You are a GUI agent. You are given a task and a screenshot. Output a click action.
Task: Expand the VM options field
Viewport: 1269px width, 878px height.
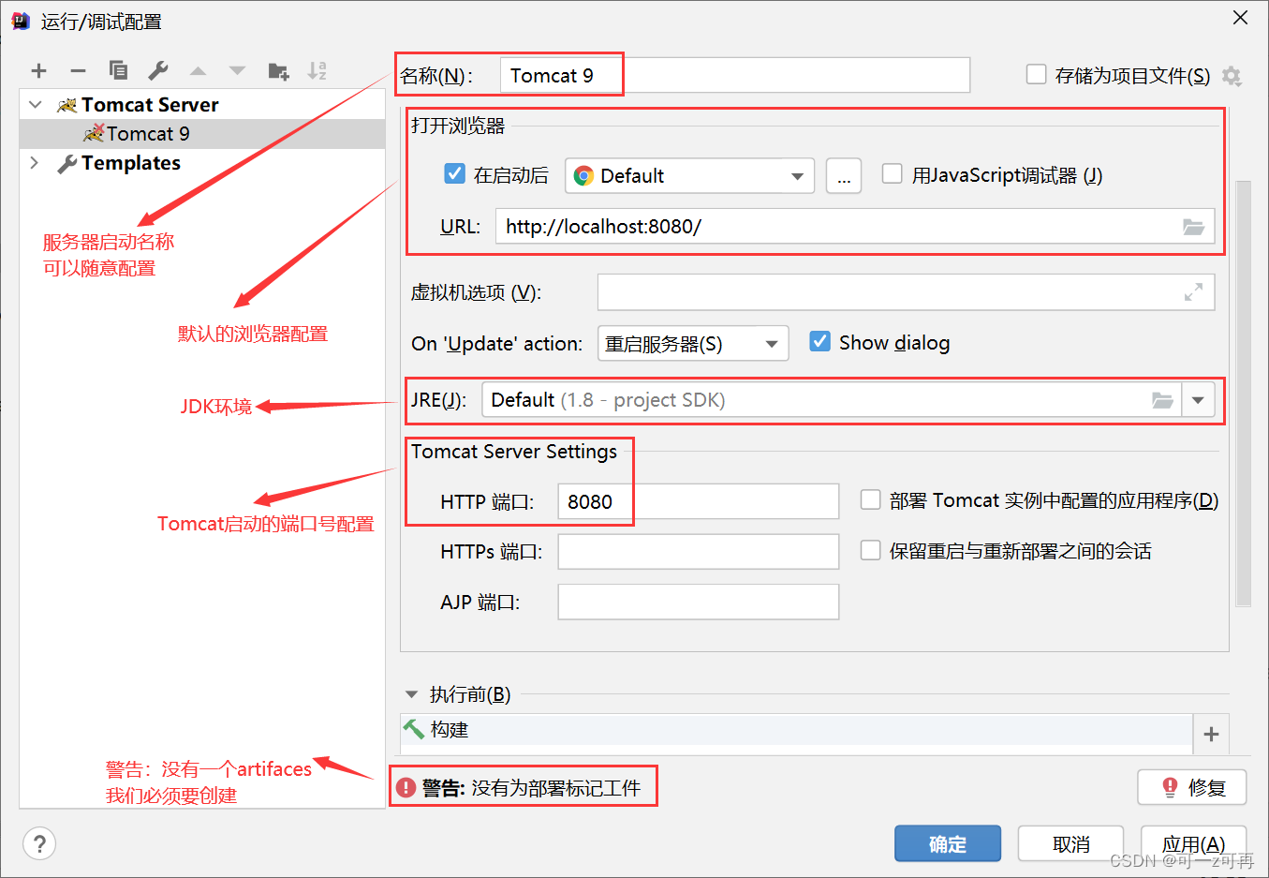pyautogui.click(x=1193, y=292)
